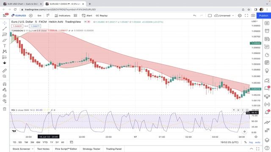Image resolution: width=271 pixels, height=152 pixels.
Task: Open the alerts clock panel
Action: click(267, 31)
